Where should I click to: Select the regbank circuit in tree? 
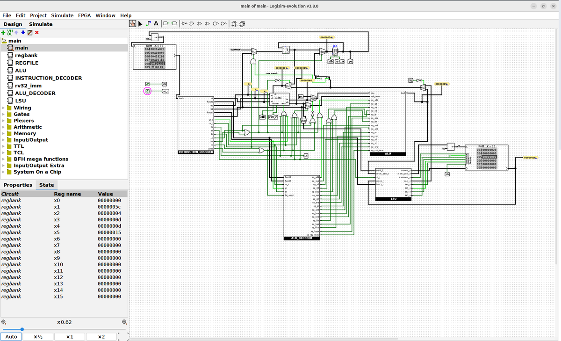click(27, 55)
